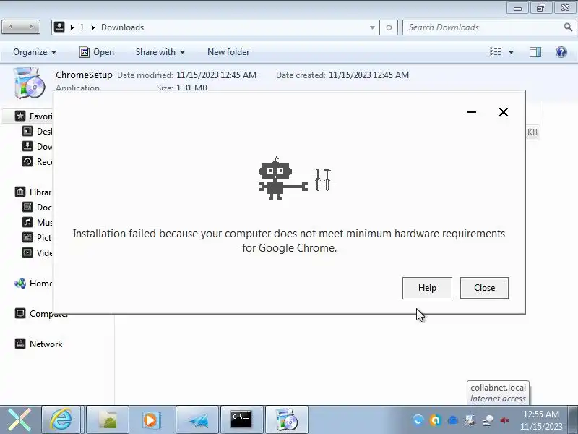Expand arrow before Downloads in breadcrumb
This screenshot has height=434, width=578.
93,27
